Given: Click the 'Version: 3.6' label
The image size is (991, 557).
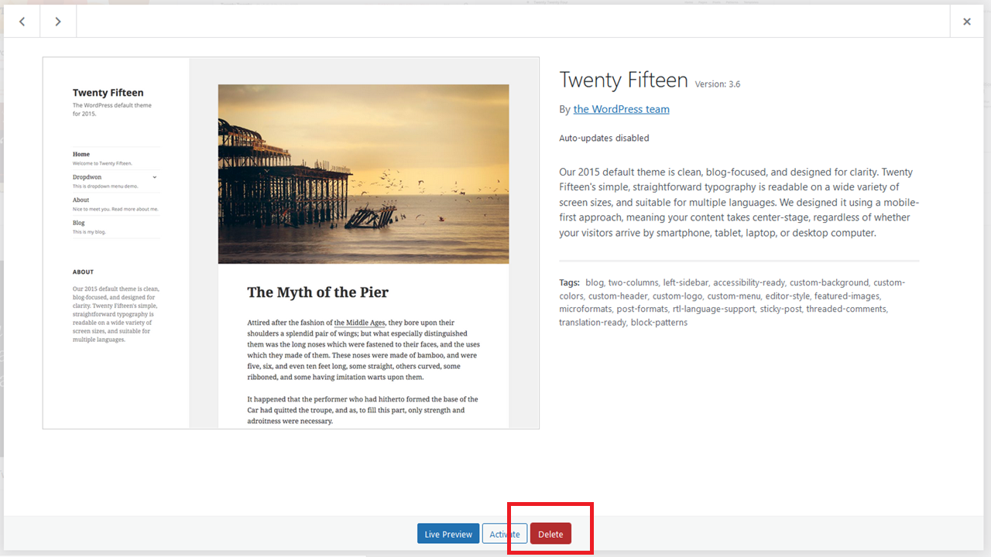Looking at the screenshot, I should click(718, 84).
